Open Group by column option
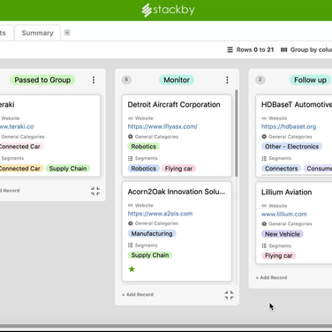Screen dimensions: 332x332 coord(306,49)
